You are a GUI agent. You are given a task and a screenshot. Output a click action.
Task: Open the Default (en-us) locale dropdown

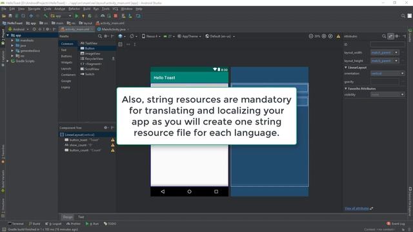pos(220,36)
